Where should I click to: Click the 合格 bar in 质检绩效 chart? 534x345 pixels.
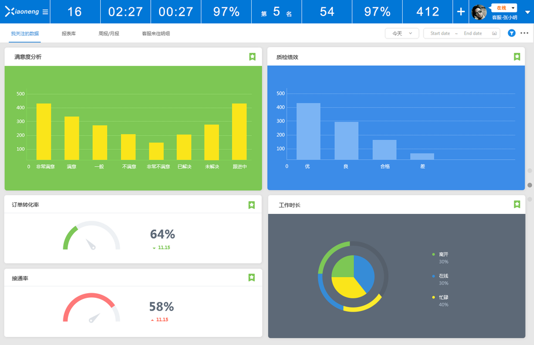[x=384, y=149]
